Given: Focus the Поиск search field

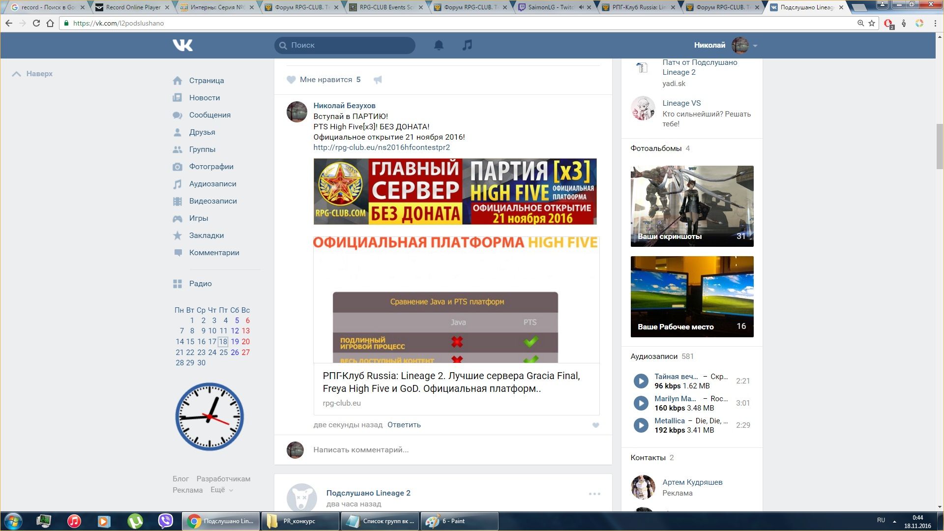Looking at the screenshot, I should pos(345,45).
